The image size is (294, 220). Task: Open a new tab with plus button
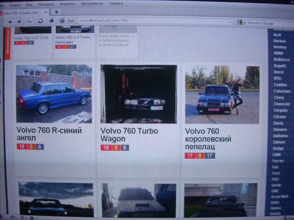pyautogui.click(x=56, y=12)
